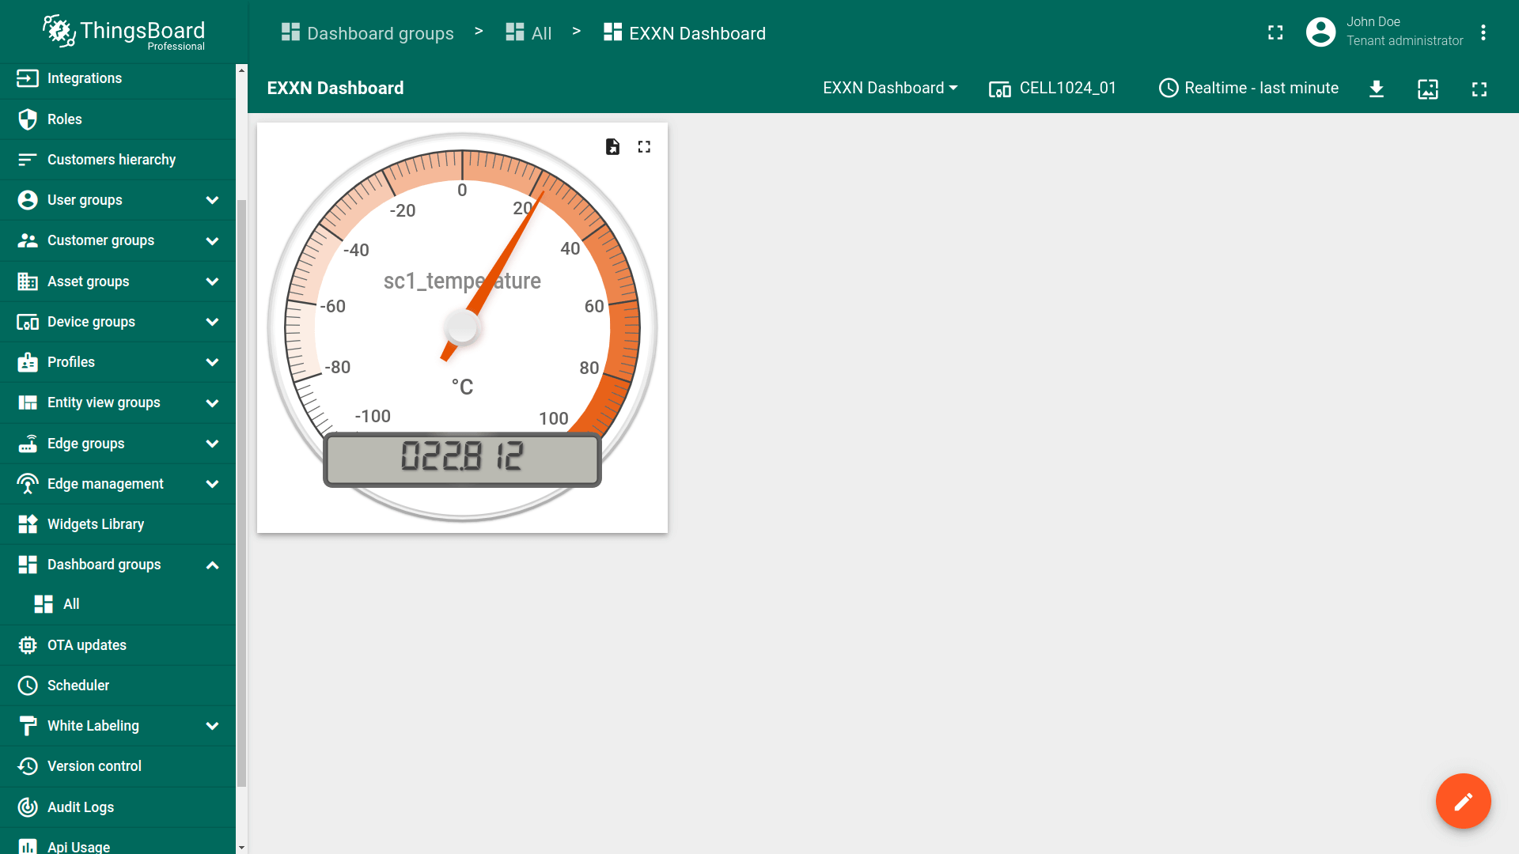Viewport: 1519px width, 854px height.
Task: Toggle browser fullscreen icon in top bar
Action: click(x=1275, y=32)
